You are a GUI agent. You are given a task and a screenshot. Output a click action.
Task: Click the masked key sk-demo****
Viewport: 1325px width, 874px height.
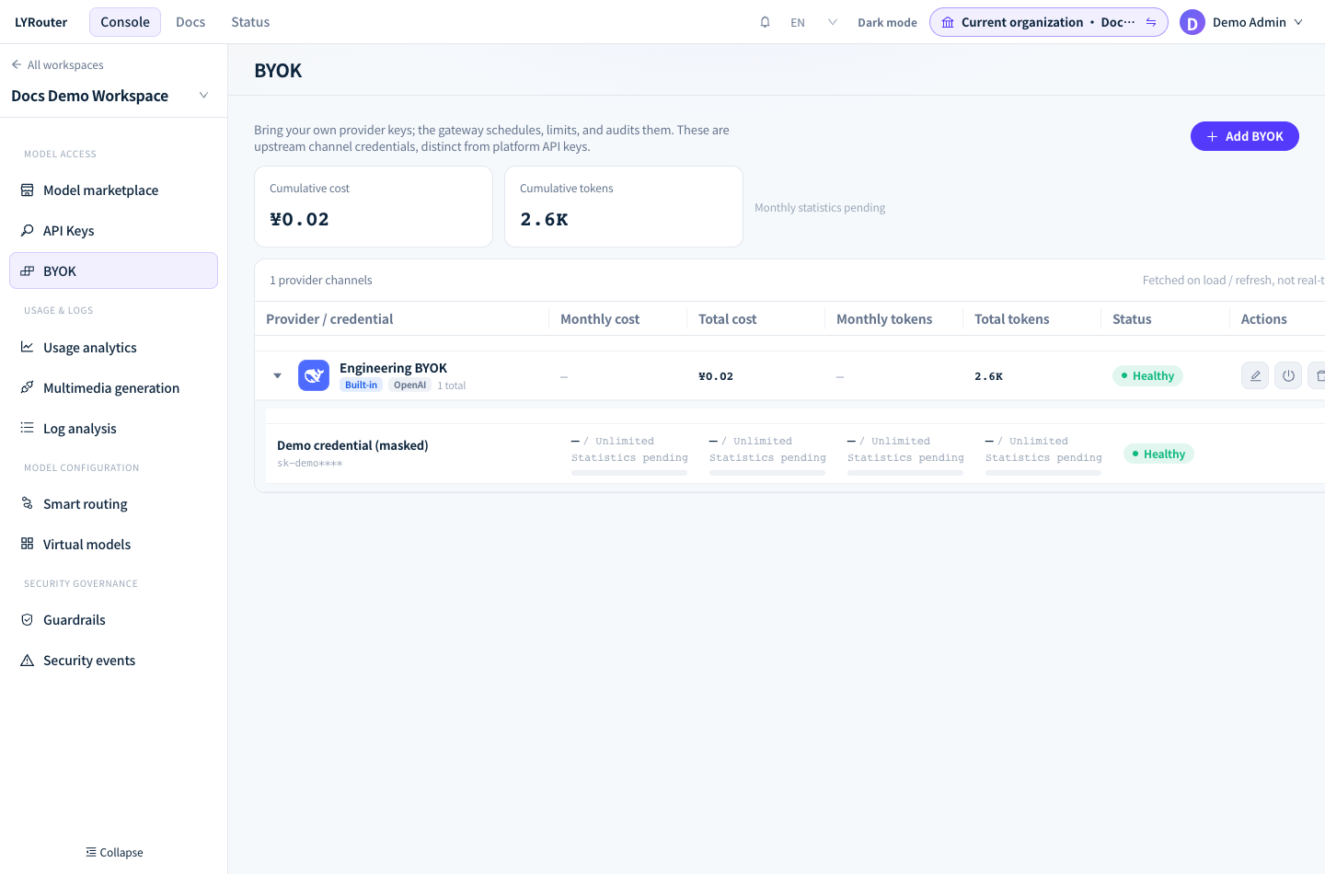[310, 463]
